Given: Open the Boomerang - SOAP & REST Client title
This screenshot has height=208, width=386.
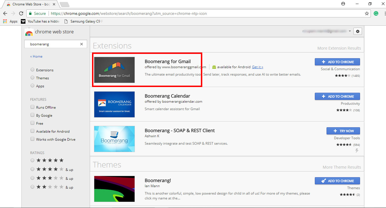Looking at the screenshot, I should (180, 130).
